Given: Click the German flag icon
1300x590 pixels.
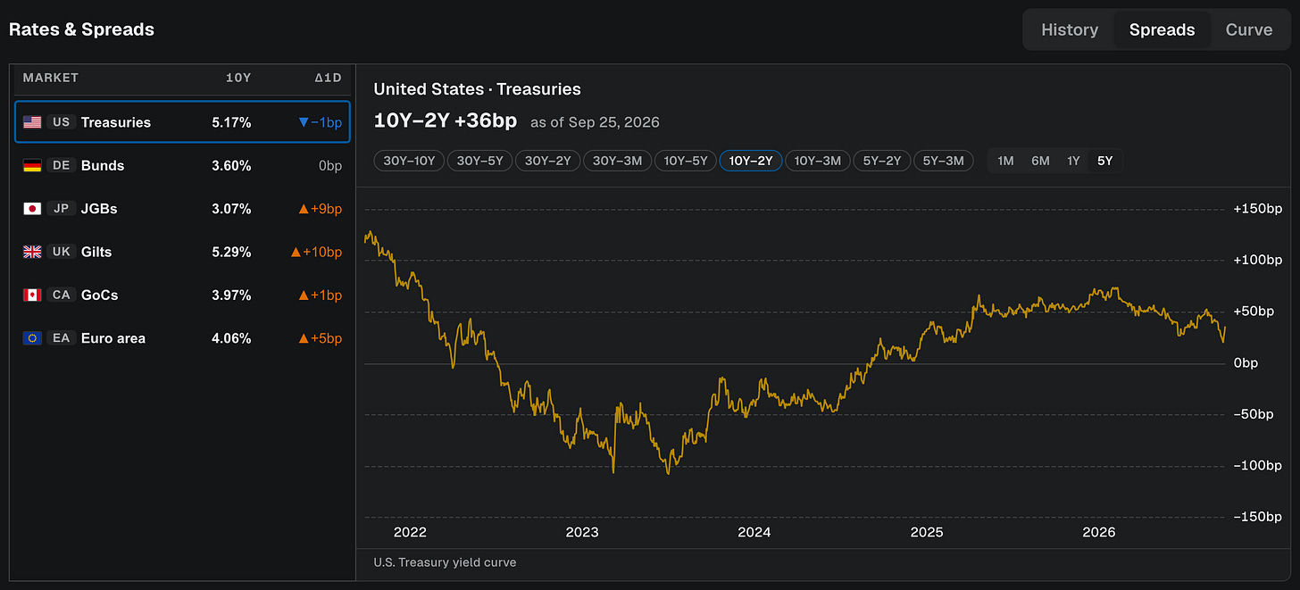Looking at the screenshot, I should tap(32, 165).
